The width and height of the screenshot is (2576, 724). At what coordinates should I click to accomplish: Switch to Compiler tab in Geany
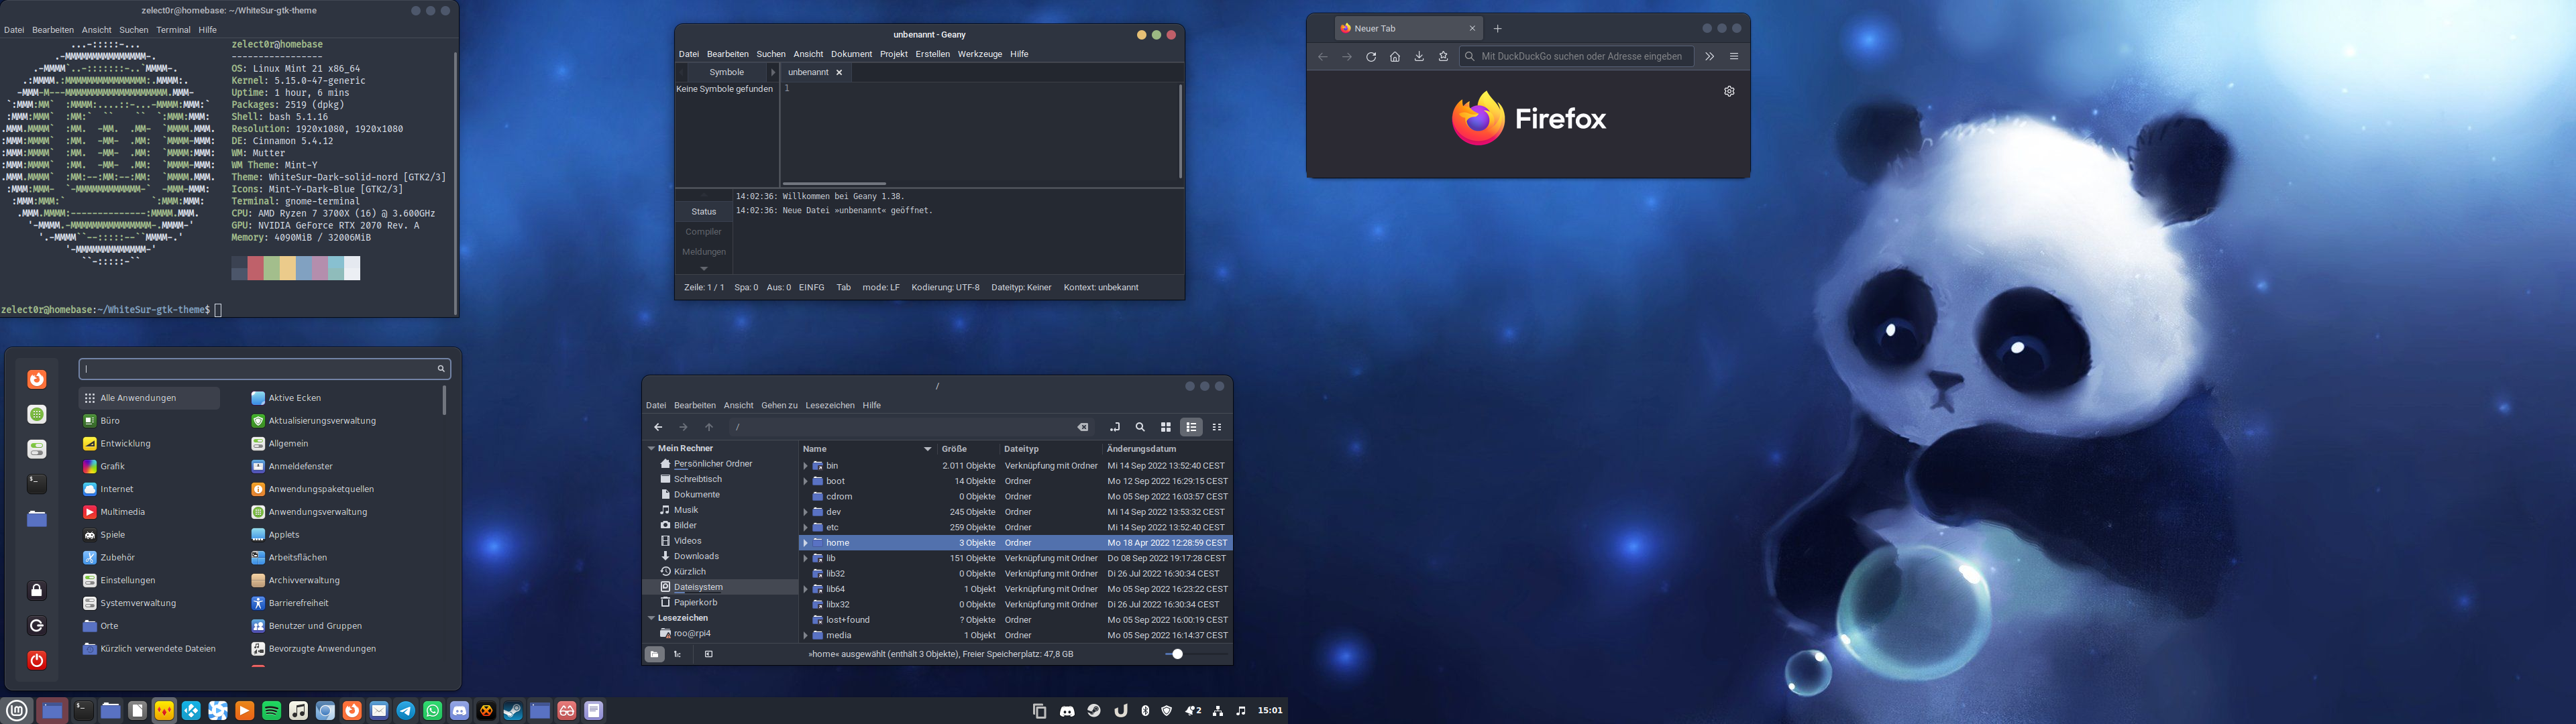703,232
